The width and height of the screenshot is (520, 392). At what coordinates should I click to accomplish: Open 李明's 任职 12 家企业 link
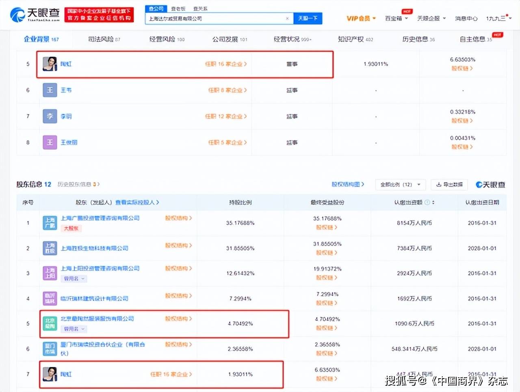[x=226, y=116]
